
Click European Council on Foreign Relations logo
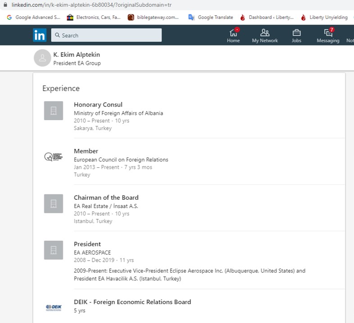pyautogui.click(x=54, y=157)
